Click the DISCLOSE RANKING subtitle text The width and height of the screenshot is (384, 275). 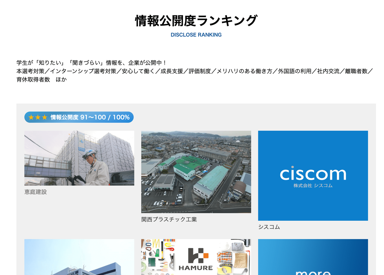196,35
